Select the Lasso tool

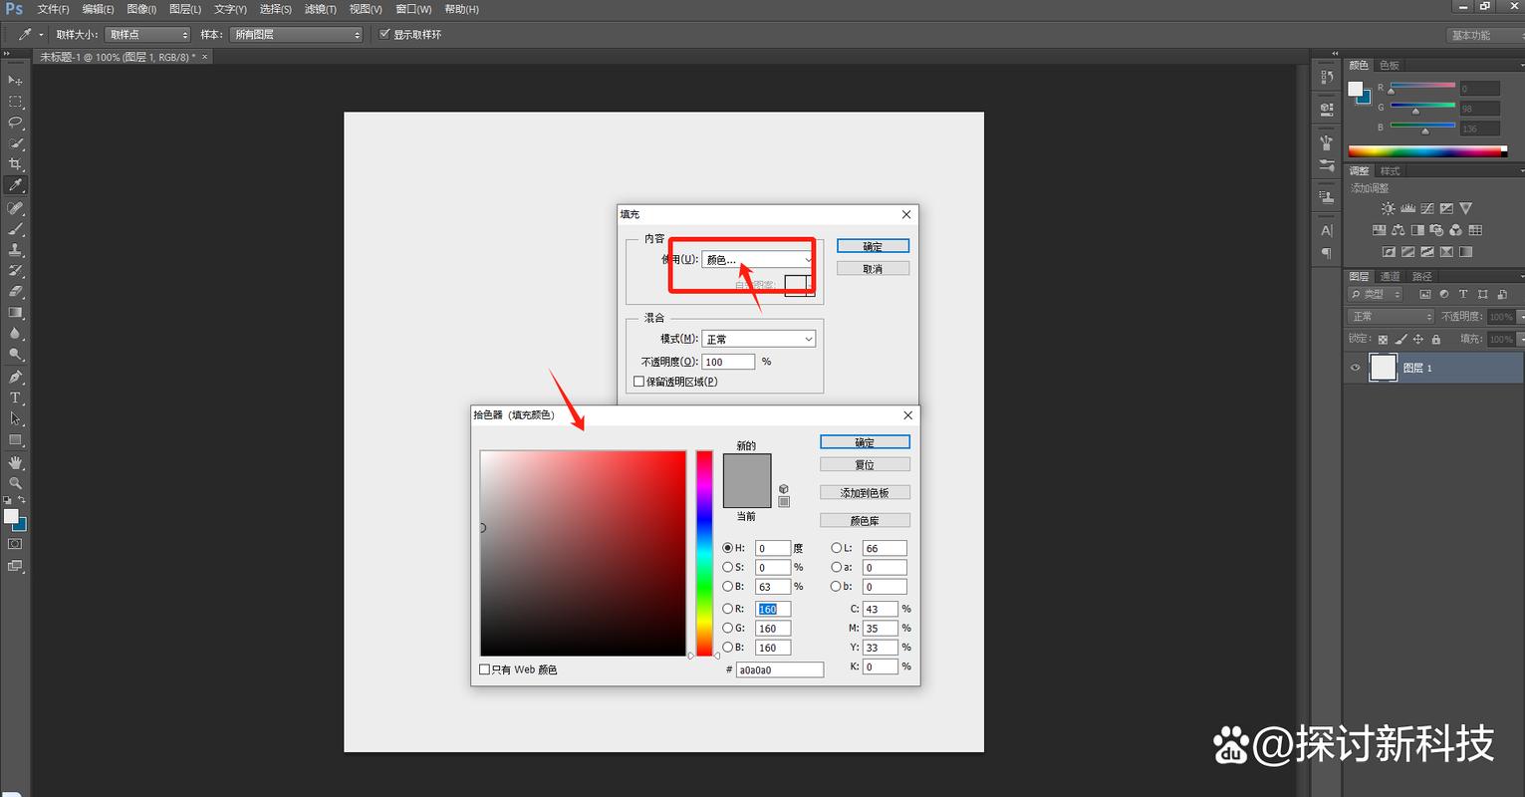coord(15,123)
